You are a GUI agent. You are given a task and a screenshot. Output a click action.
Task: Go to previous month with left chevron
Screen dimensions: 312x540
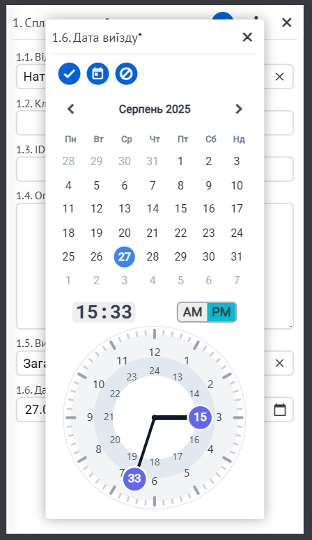point(70,109)
